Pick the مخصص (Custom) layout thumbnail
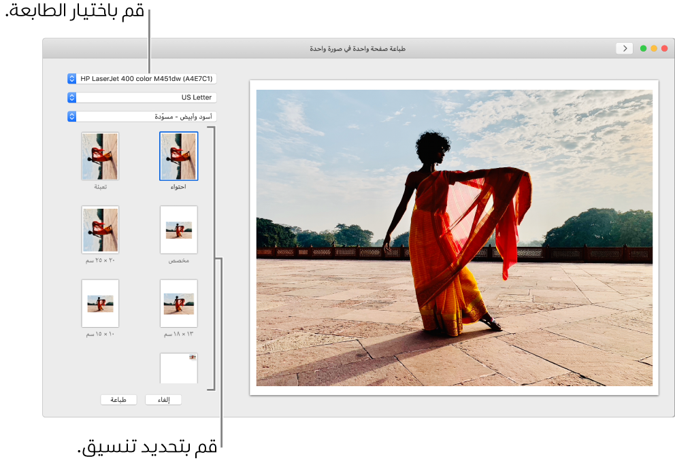Screen dimensions: 675x463 (x=178, y=230)
